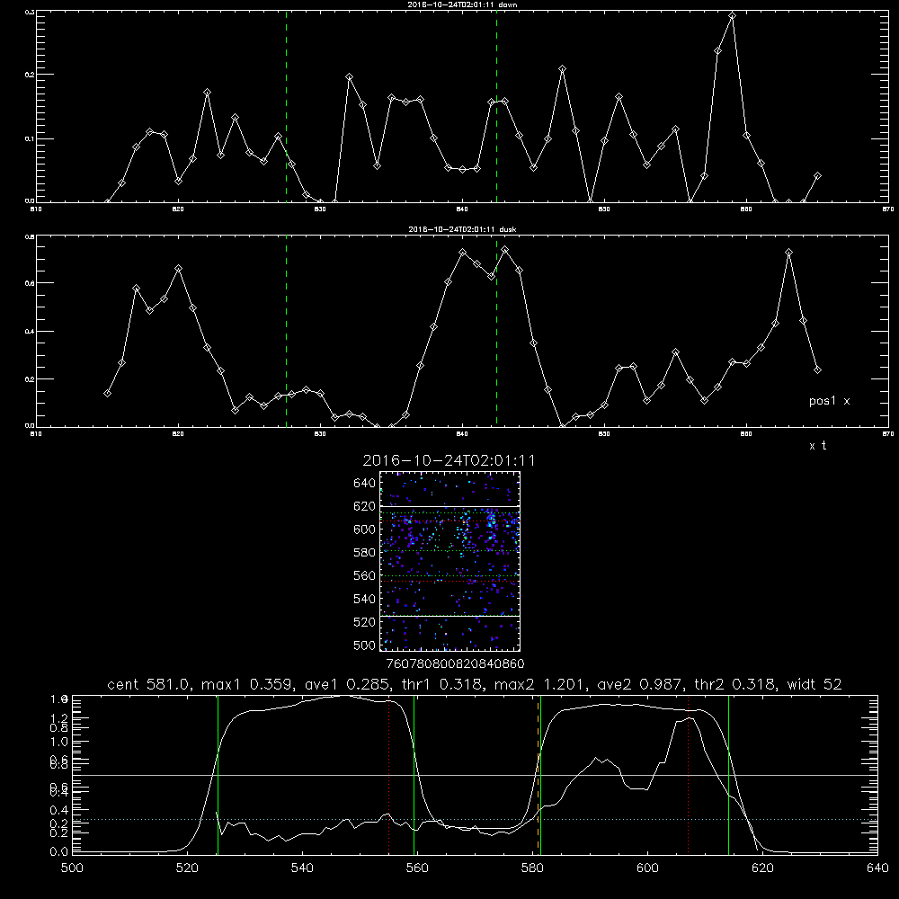Click dawn plot y-axis label 0.1
Image resolution: width=899 pixels, height=899 pixels.
(31, 138)
